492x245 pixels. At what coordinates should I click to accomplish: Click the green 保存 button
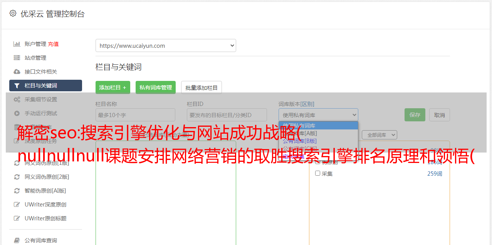pos(415,115)
